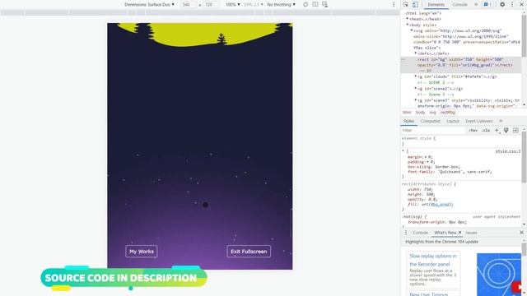527x296 pixels.
Task: Close the bottom drawer panel
Action: [x=521, y=233]
